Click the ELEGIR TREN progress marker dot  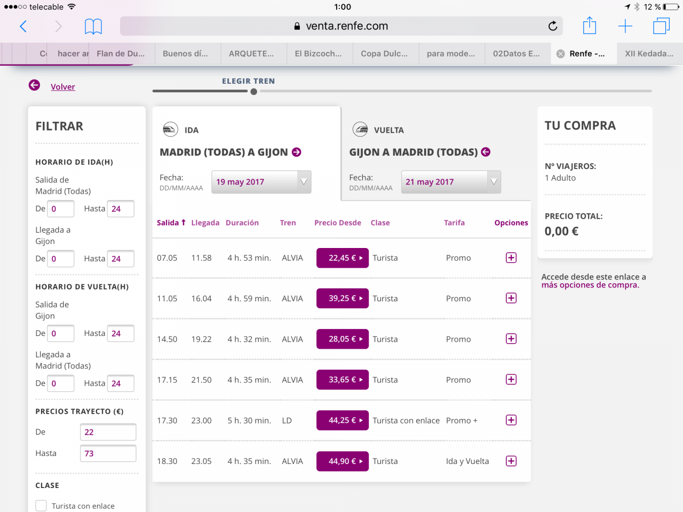(254, 92)
